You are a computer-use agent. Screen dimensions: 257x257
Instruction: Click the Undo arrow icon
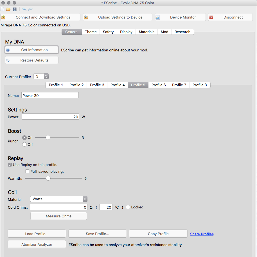24,9
